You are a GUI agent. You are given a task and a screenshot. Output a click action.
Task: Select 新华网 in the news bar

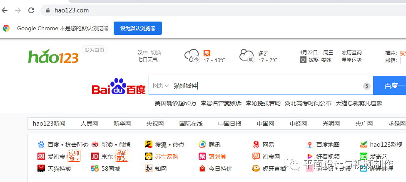[122, 124]
